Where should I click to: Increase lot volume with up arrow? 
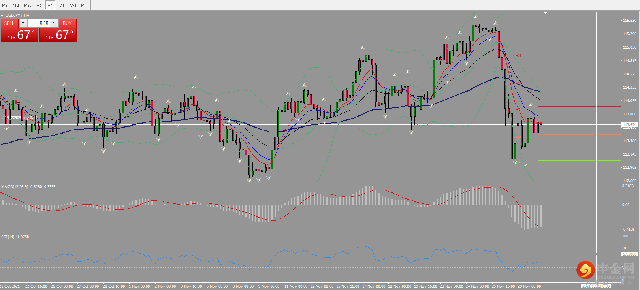click(53, 23)
